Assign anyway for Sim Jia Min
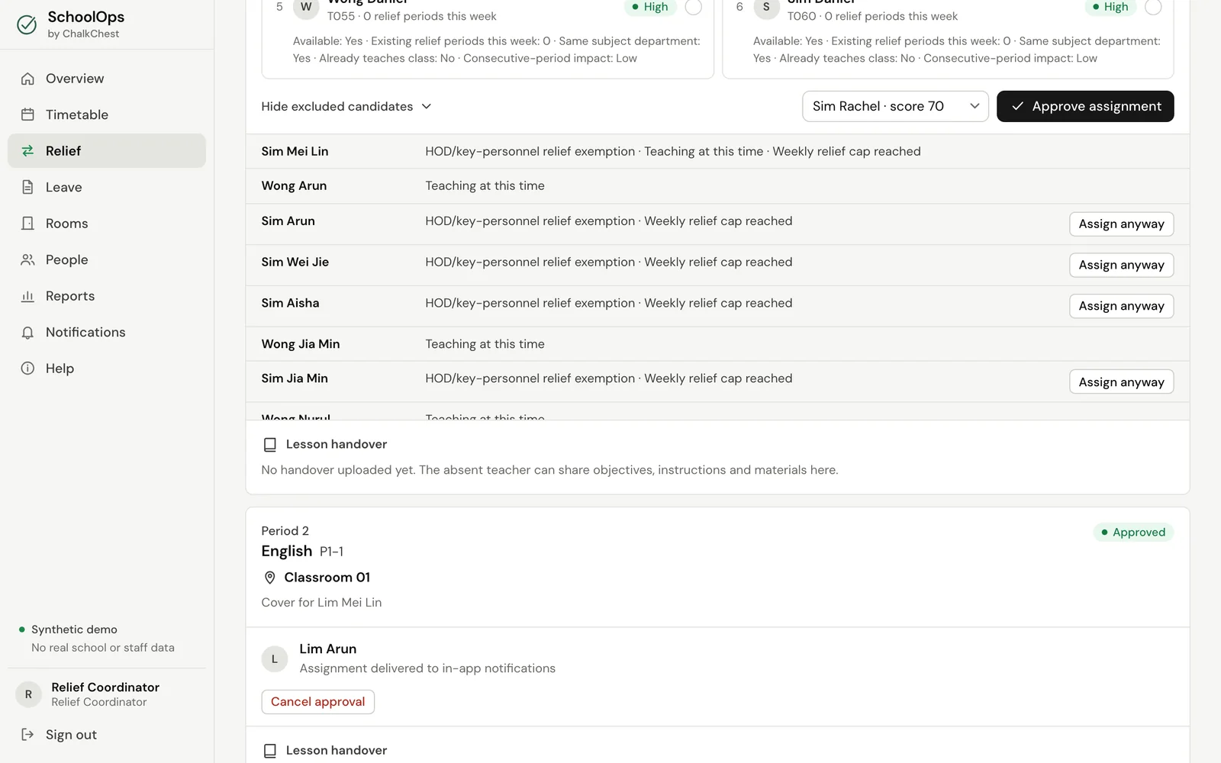Screen dimensions: 1221x763 point(1121,381)
